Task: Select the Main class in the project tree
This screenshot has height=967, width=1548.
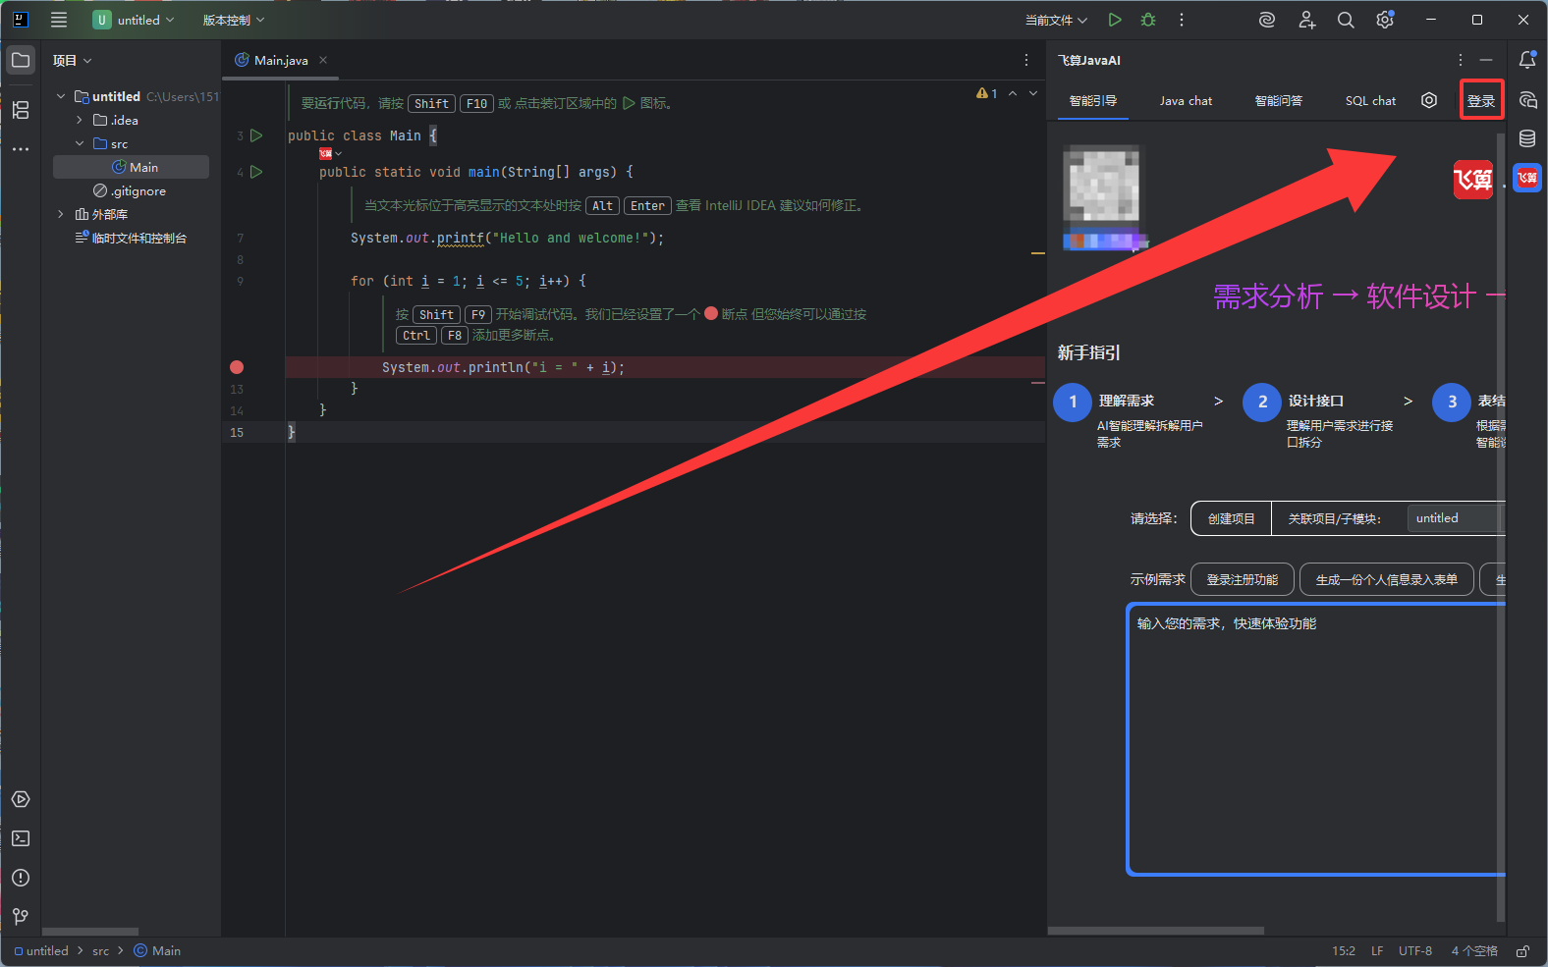Action: [132, 167]
